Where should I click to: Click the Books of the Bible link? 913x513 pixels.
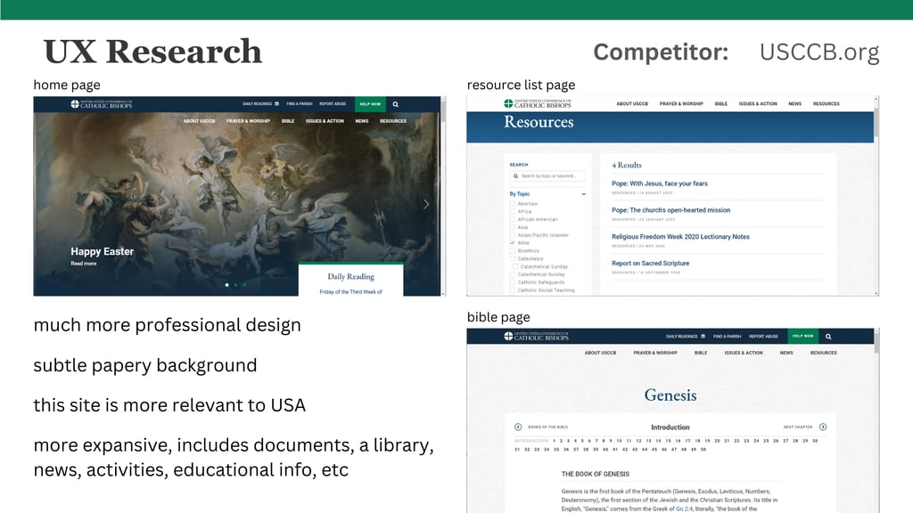tap(547, 427)
